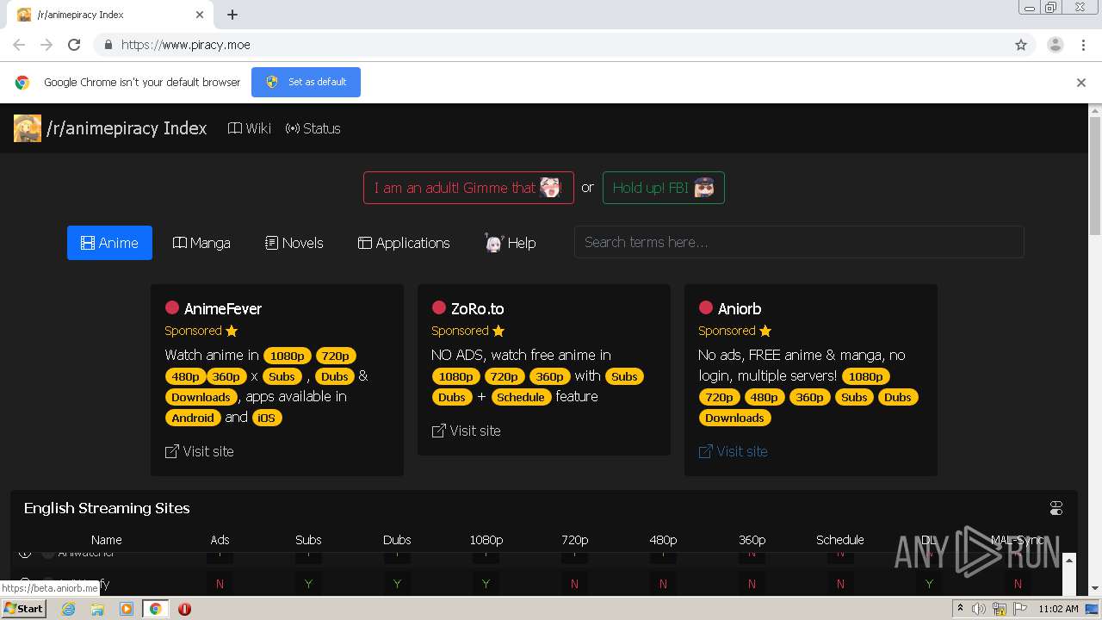Click ZoRo.to red status dot
This screenshot has height=620, width=1102.
(438, 307)
